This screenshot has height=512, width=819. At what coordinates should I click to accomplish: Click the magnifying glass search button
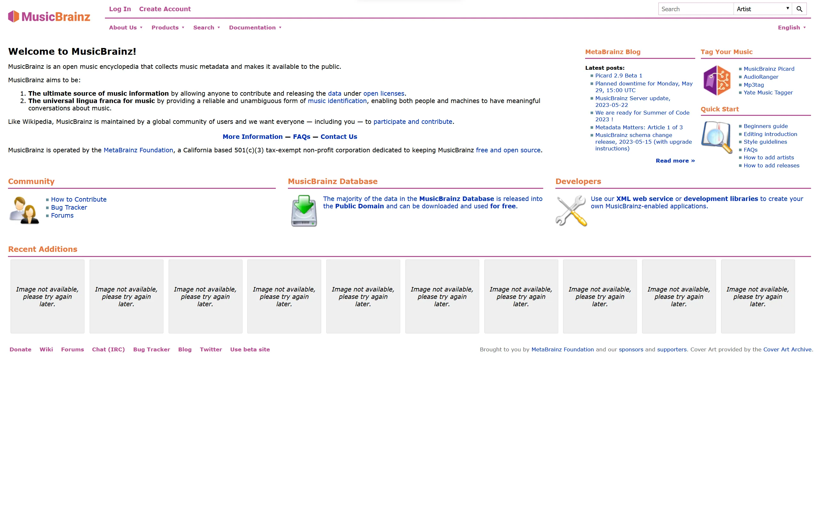(x=799, y=9)
